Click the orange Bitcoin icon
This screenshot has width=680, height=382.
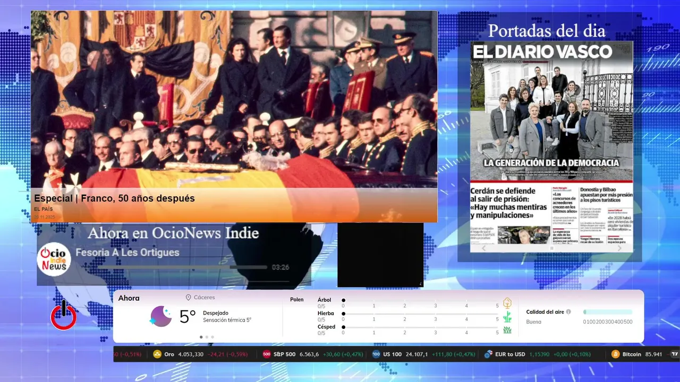[x=616, y=354]
